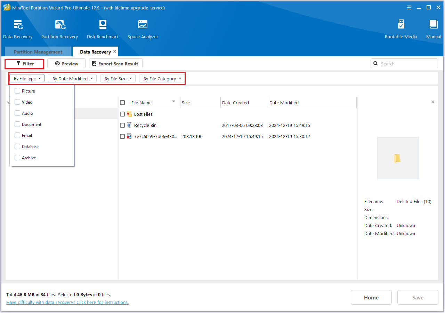Image resolution: width=445 pixels, height=313 pixels.
Task: Click the File Name column header
Action: [141, 103]
